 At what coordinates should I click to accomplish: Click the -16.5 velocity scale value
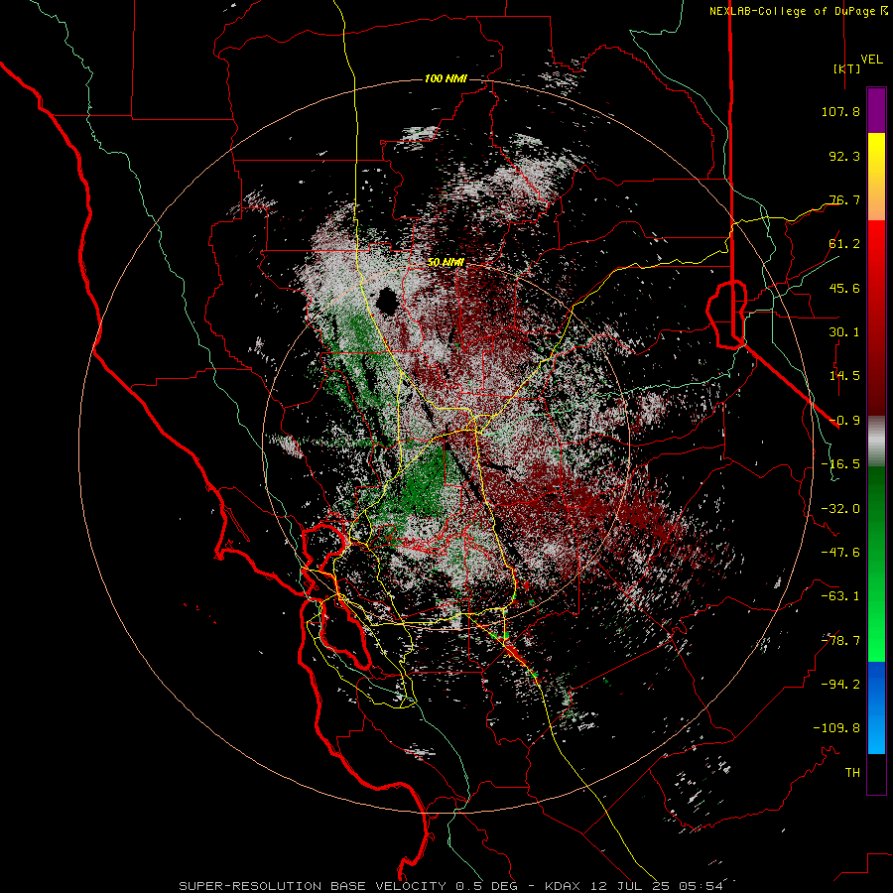coord(840,464)
